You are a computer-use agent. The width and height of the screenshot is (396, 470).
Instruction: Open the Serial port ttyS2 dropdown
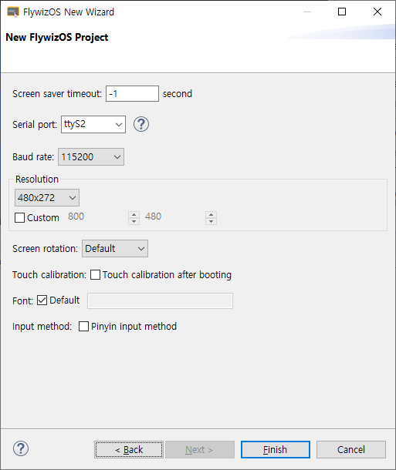[x=93, y=124]
